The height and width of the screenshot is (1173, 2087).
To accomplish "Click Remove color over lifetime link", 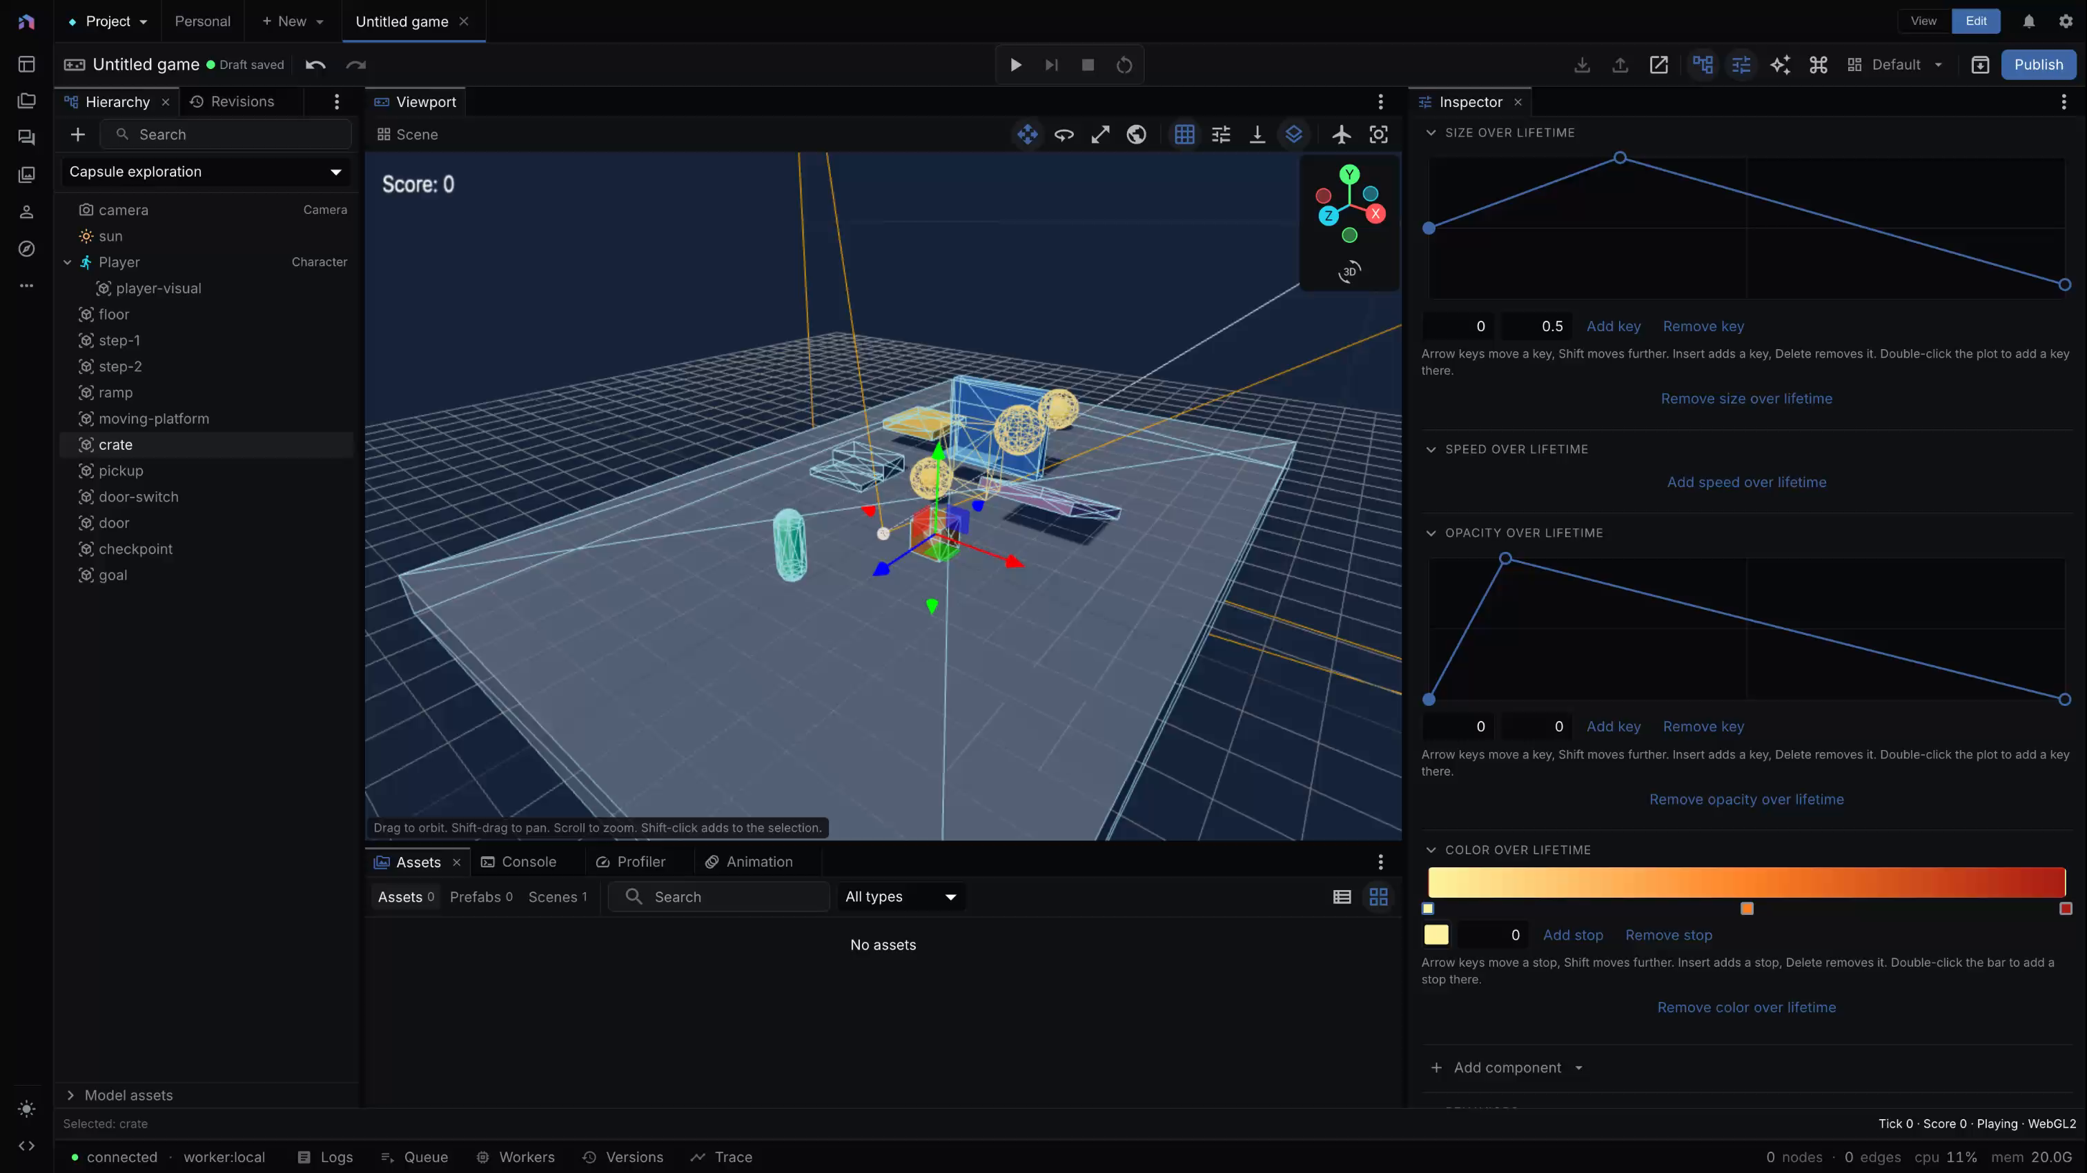I will click(x=1747, y=1007).
